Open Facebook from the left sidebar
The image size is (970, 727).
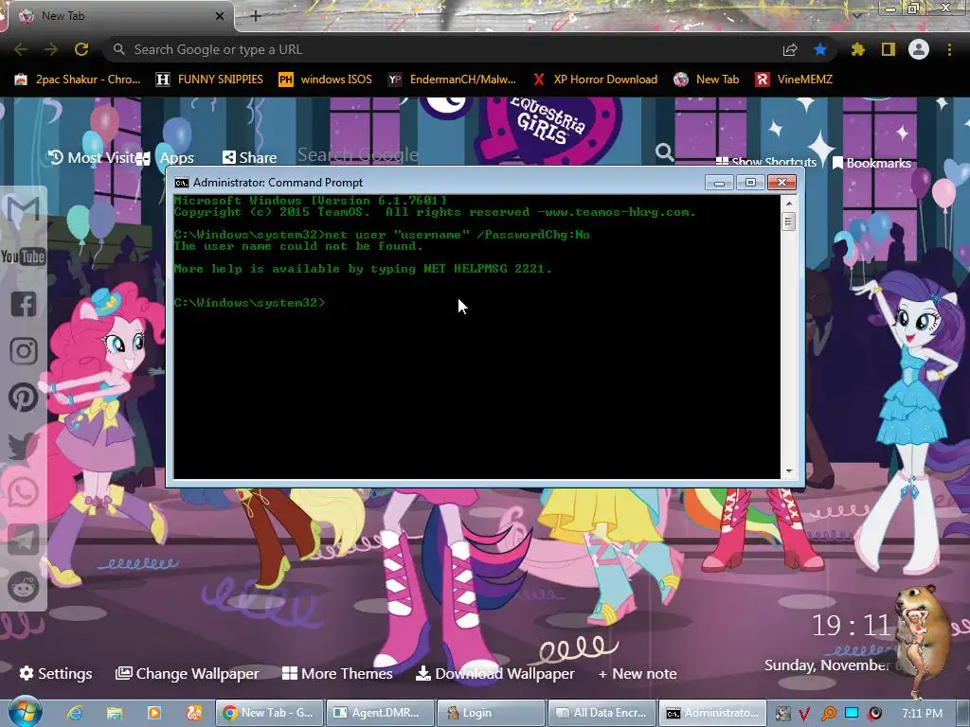tap(24, 304)
